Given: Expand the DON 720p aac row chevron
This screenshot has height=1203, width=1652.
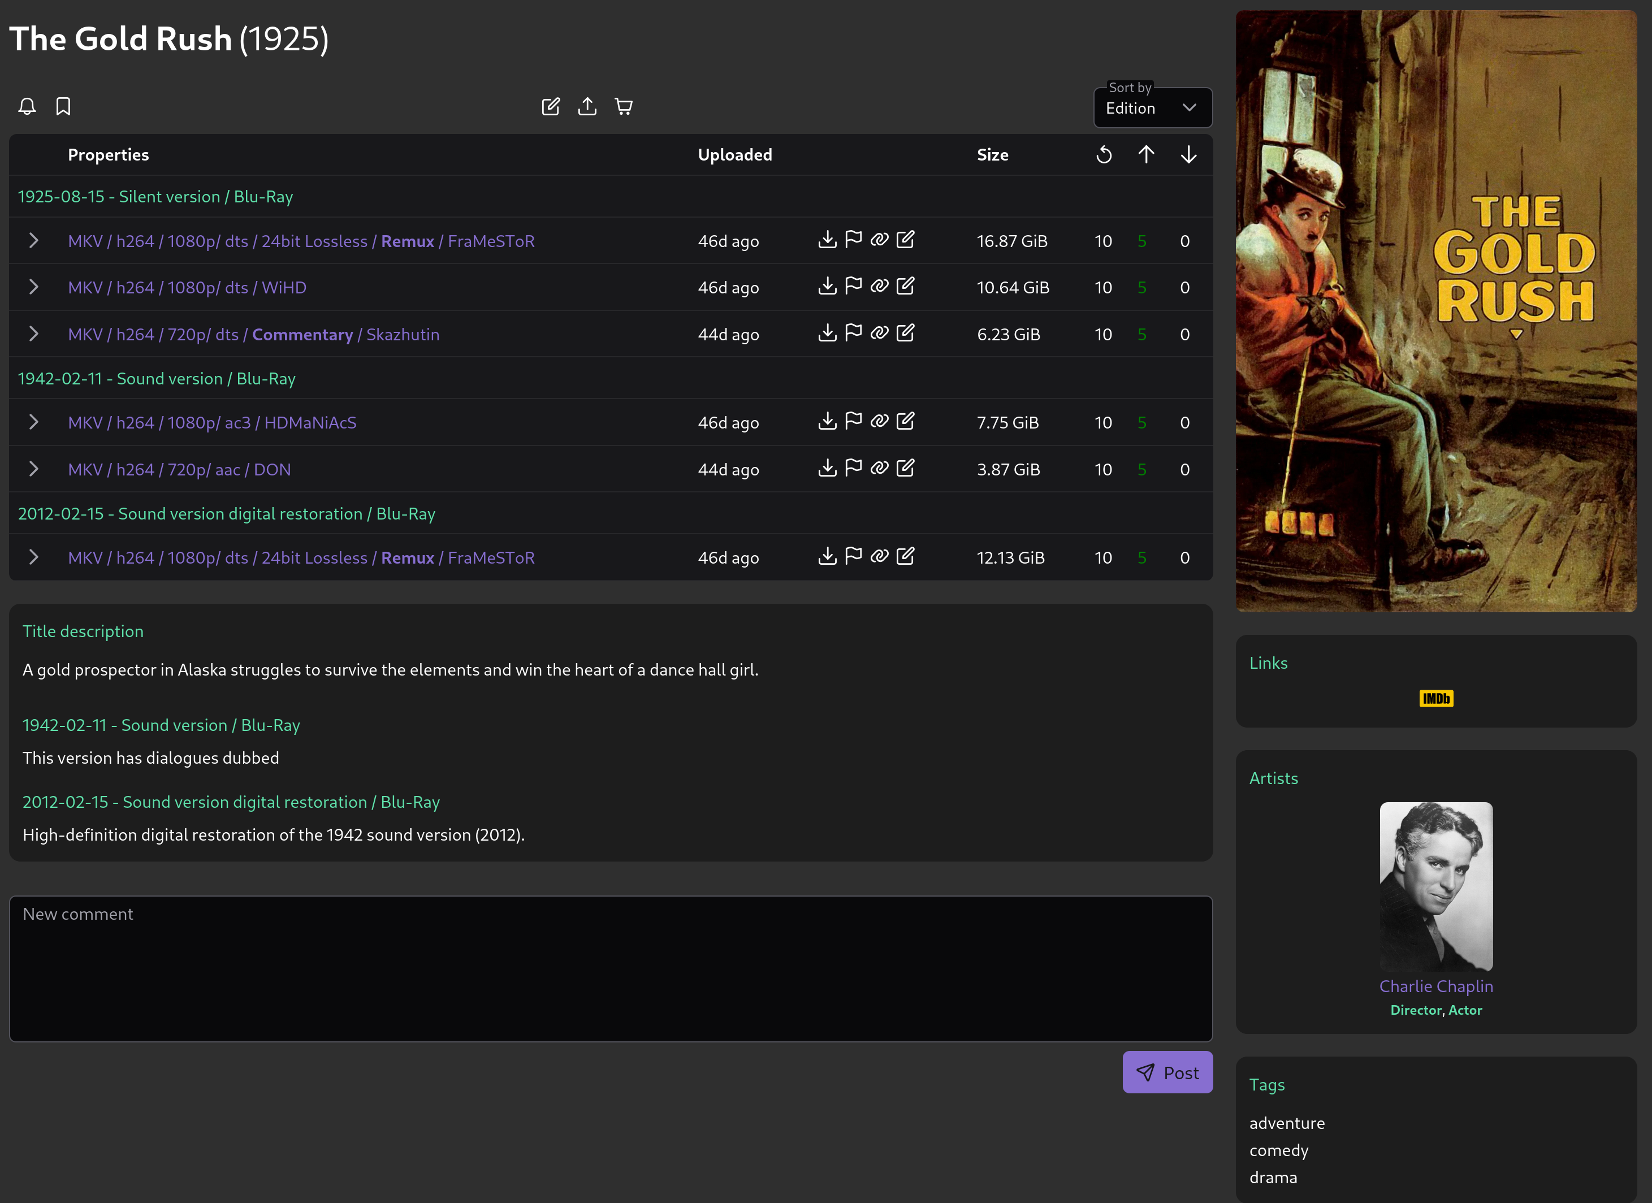Looking at the screenshot, I should 33,469.
